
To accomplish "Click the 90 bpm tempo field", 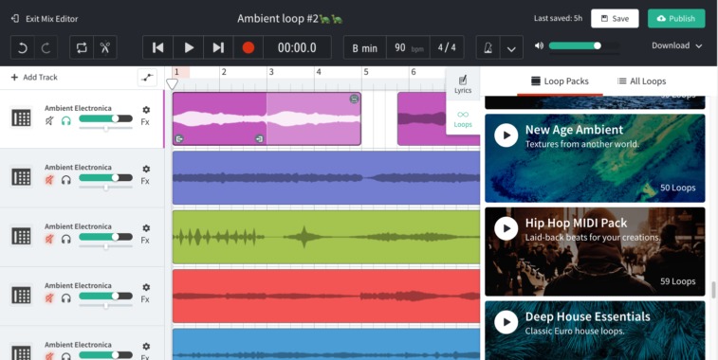I will point(408,47).
